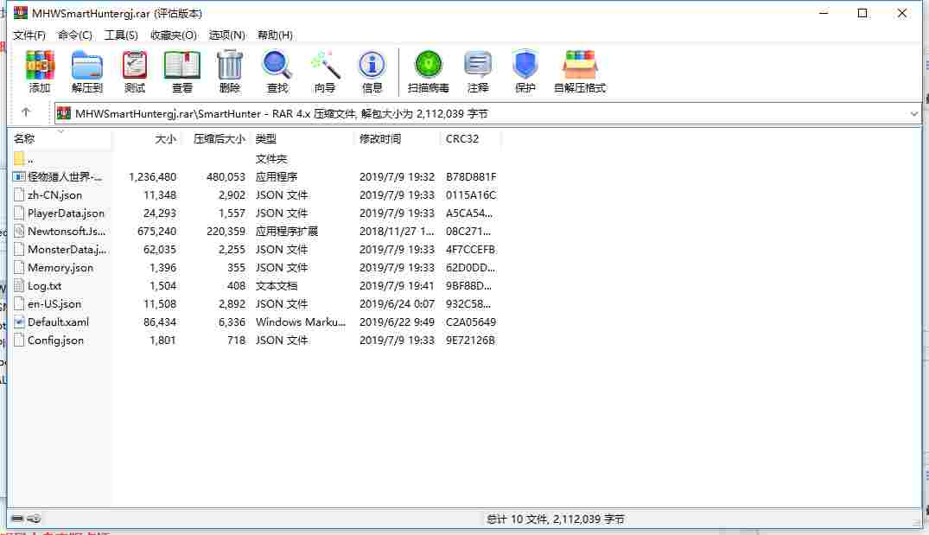Open the File (文件) menu
Viewport: 929px width, 535px height.
click(29, 35)
